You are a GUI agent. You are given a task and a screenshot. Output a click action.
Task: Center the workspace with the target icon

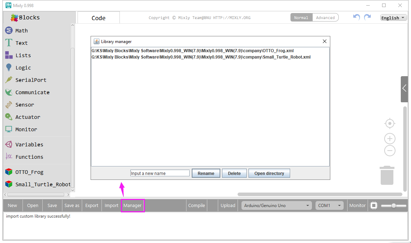coord(390,123)
